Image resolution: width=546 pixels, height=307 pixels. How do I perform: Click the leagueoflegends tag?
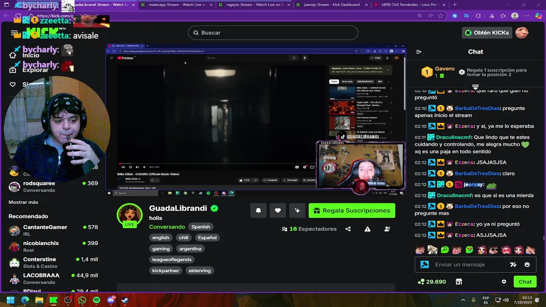[x=172, y=259]
